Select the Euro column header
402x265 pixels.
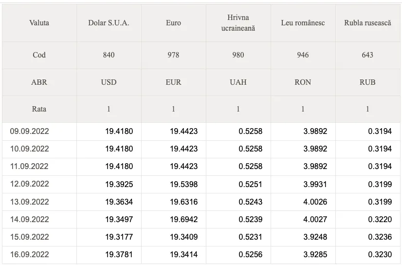pos(174,23)
